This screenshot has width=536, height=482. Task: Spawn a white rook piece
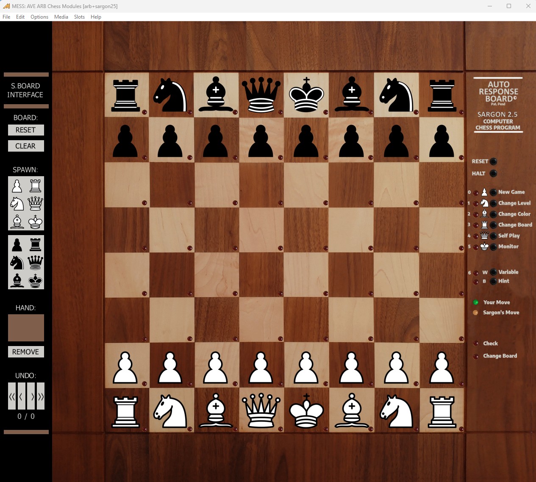(36, 186)
